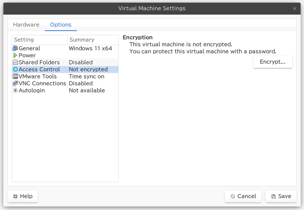The width and height of the screenshot is (304, 210).
Task: Click the 'Time sync on' summary cell
Action: 87,77
